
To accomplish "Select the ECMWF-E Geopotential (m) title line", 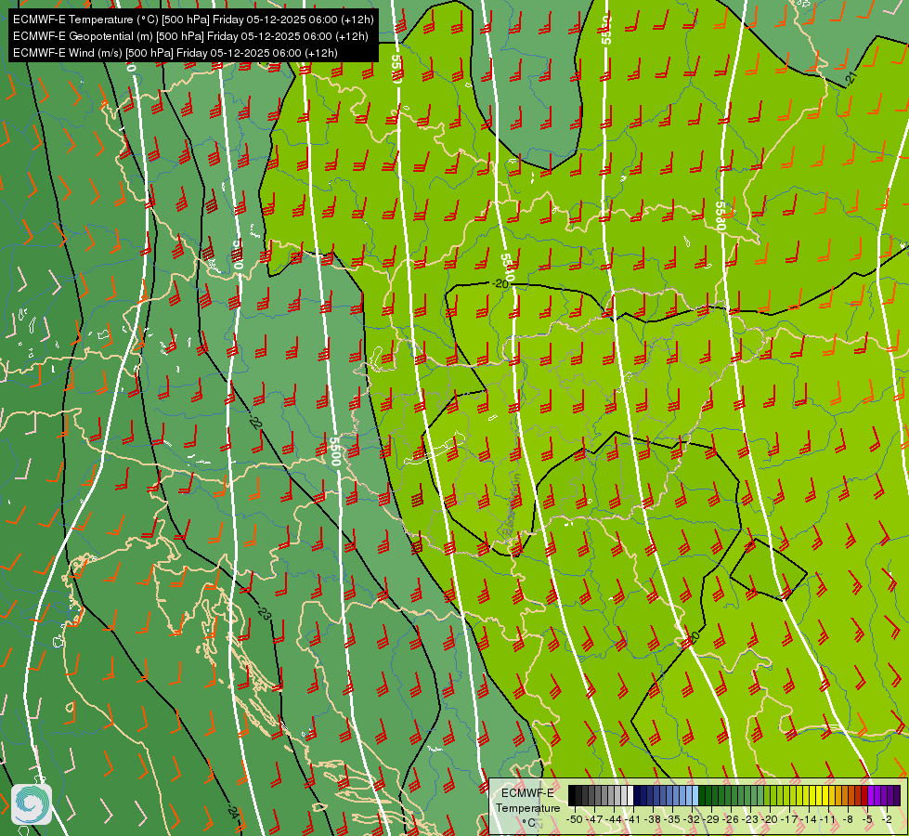I will click(190, 36).
